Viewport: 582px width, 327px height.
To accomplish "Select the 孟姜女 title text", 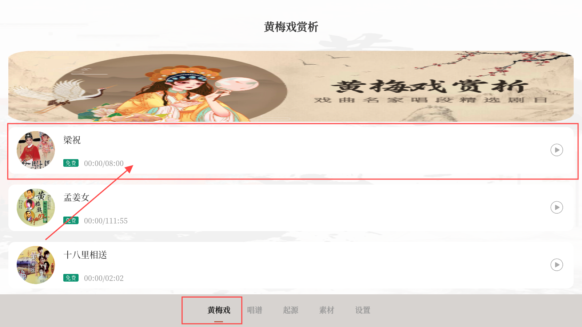I will tap(76, 198).
